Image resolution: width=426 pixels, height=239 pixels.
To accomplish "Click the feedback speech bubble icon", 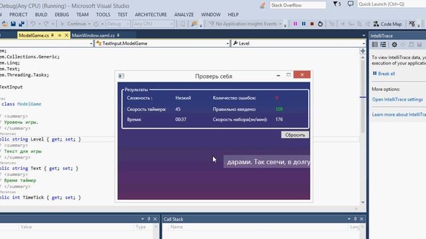I will point(351,4).
